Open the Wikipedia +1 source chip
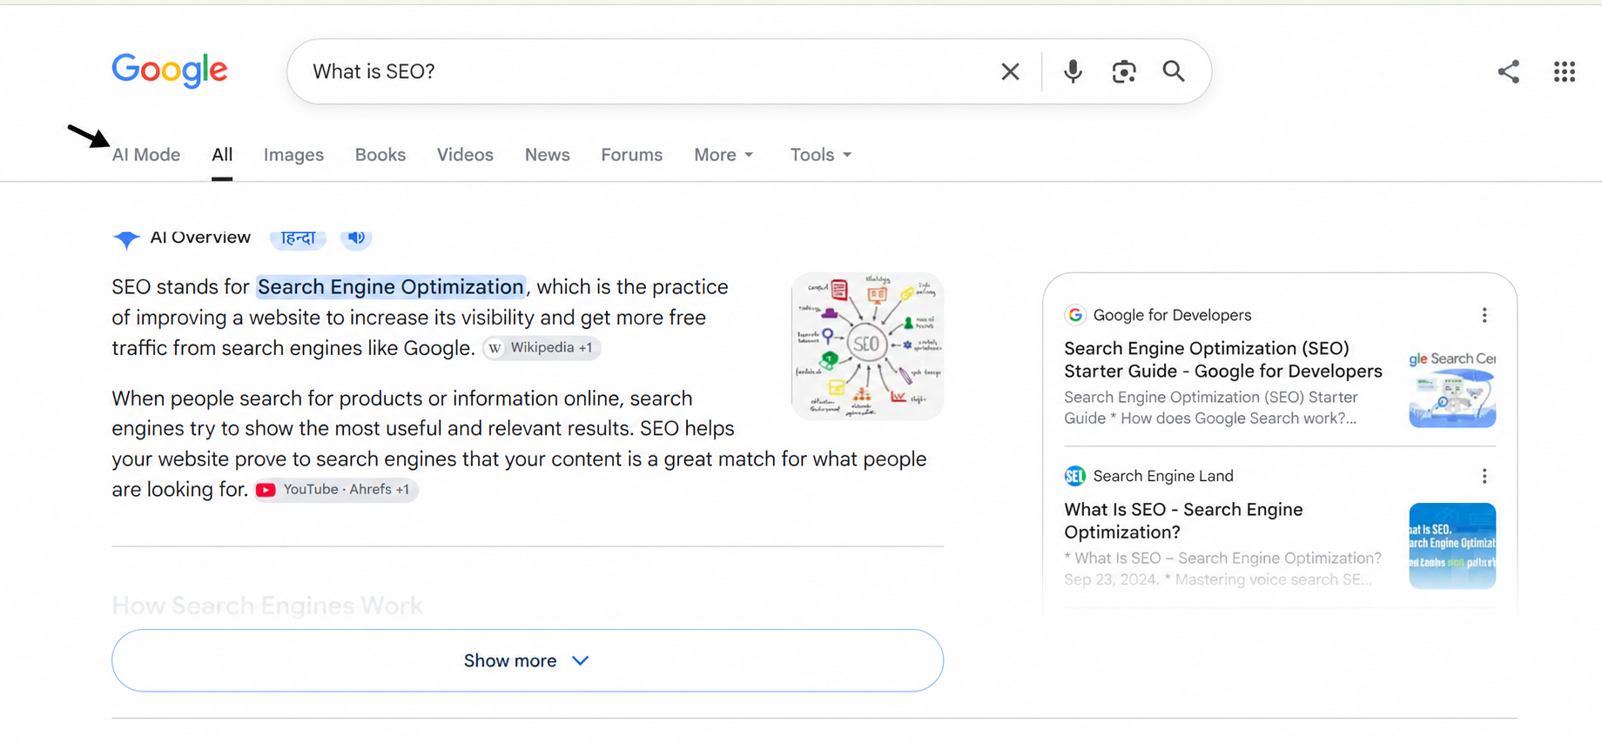The image size is (1602, 743). tap(542, 348)
